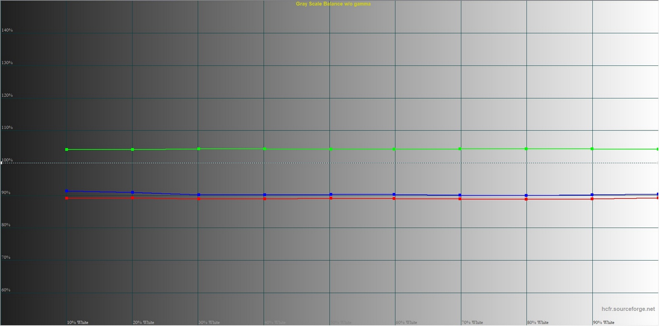Image resolution: width=659 pixels, height=326 pixels.
Task: Select the blue marker at 20% White
Action: coord(132,192)
